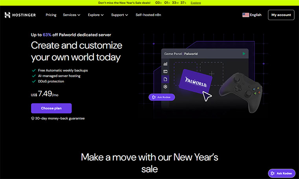Click the US flag language icon

tap(246, 15)
